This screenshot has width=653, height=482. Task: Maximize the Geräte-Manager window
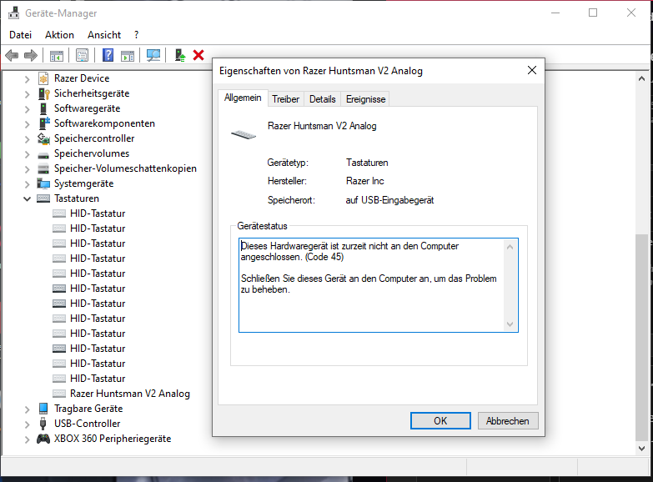click(593, 13)
